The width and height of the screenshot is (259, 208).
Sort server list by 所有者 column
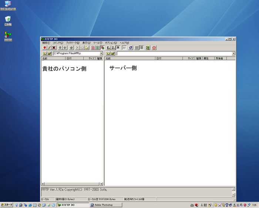221,59
